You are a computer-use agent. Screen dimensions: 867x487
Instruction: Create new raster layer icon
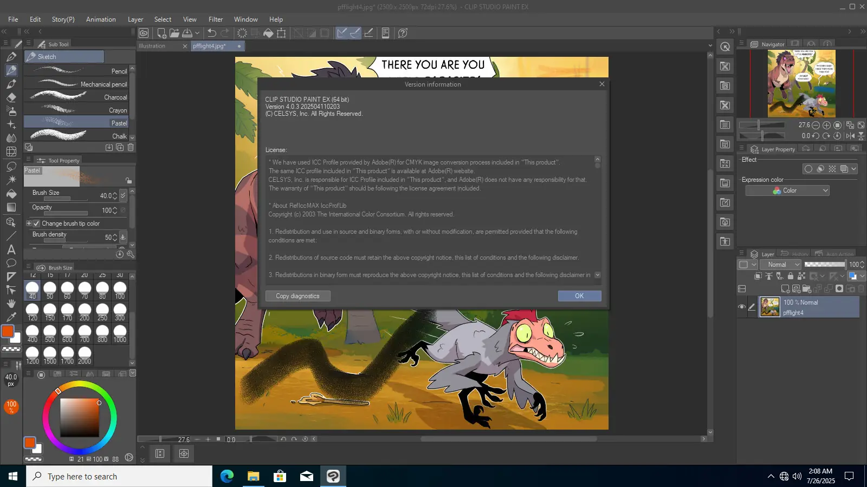(x=785, y=289)
